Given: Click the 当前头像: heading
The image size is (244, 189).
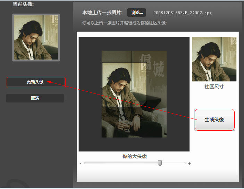Looking at the screenshot, I should click(x=23, y=4).
